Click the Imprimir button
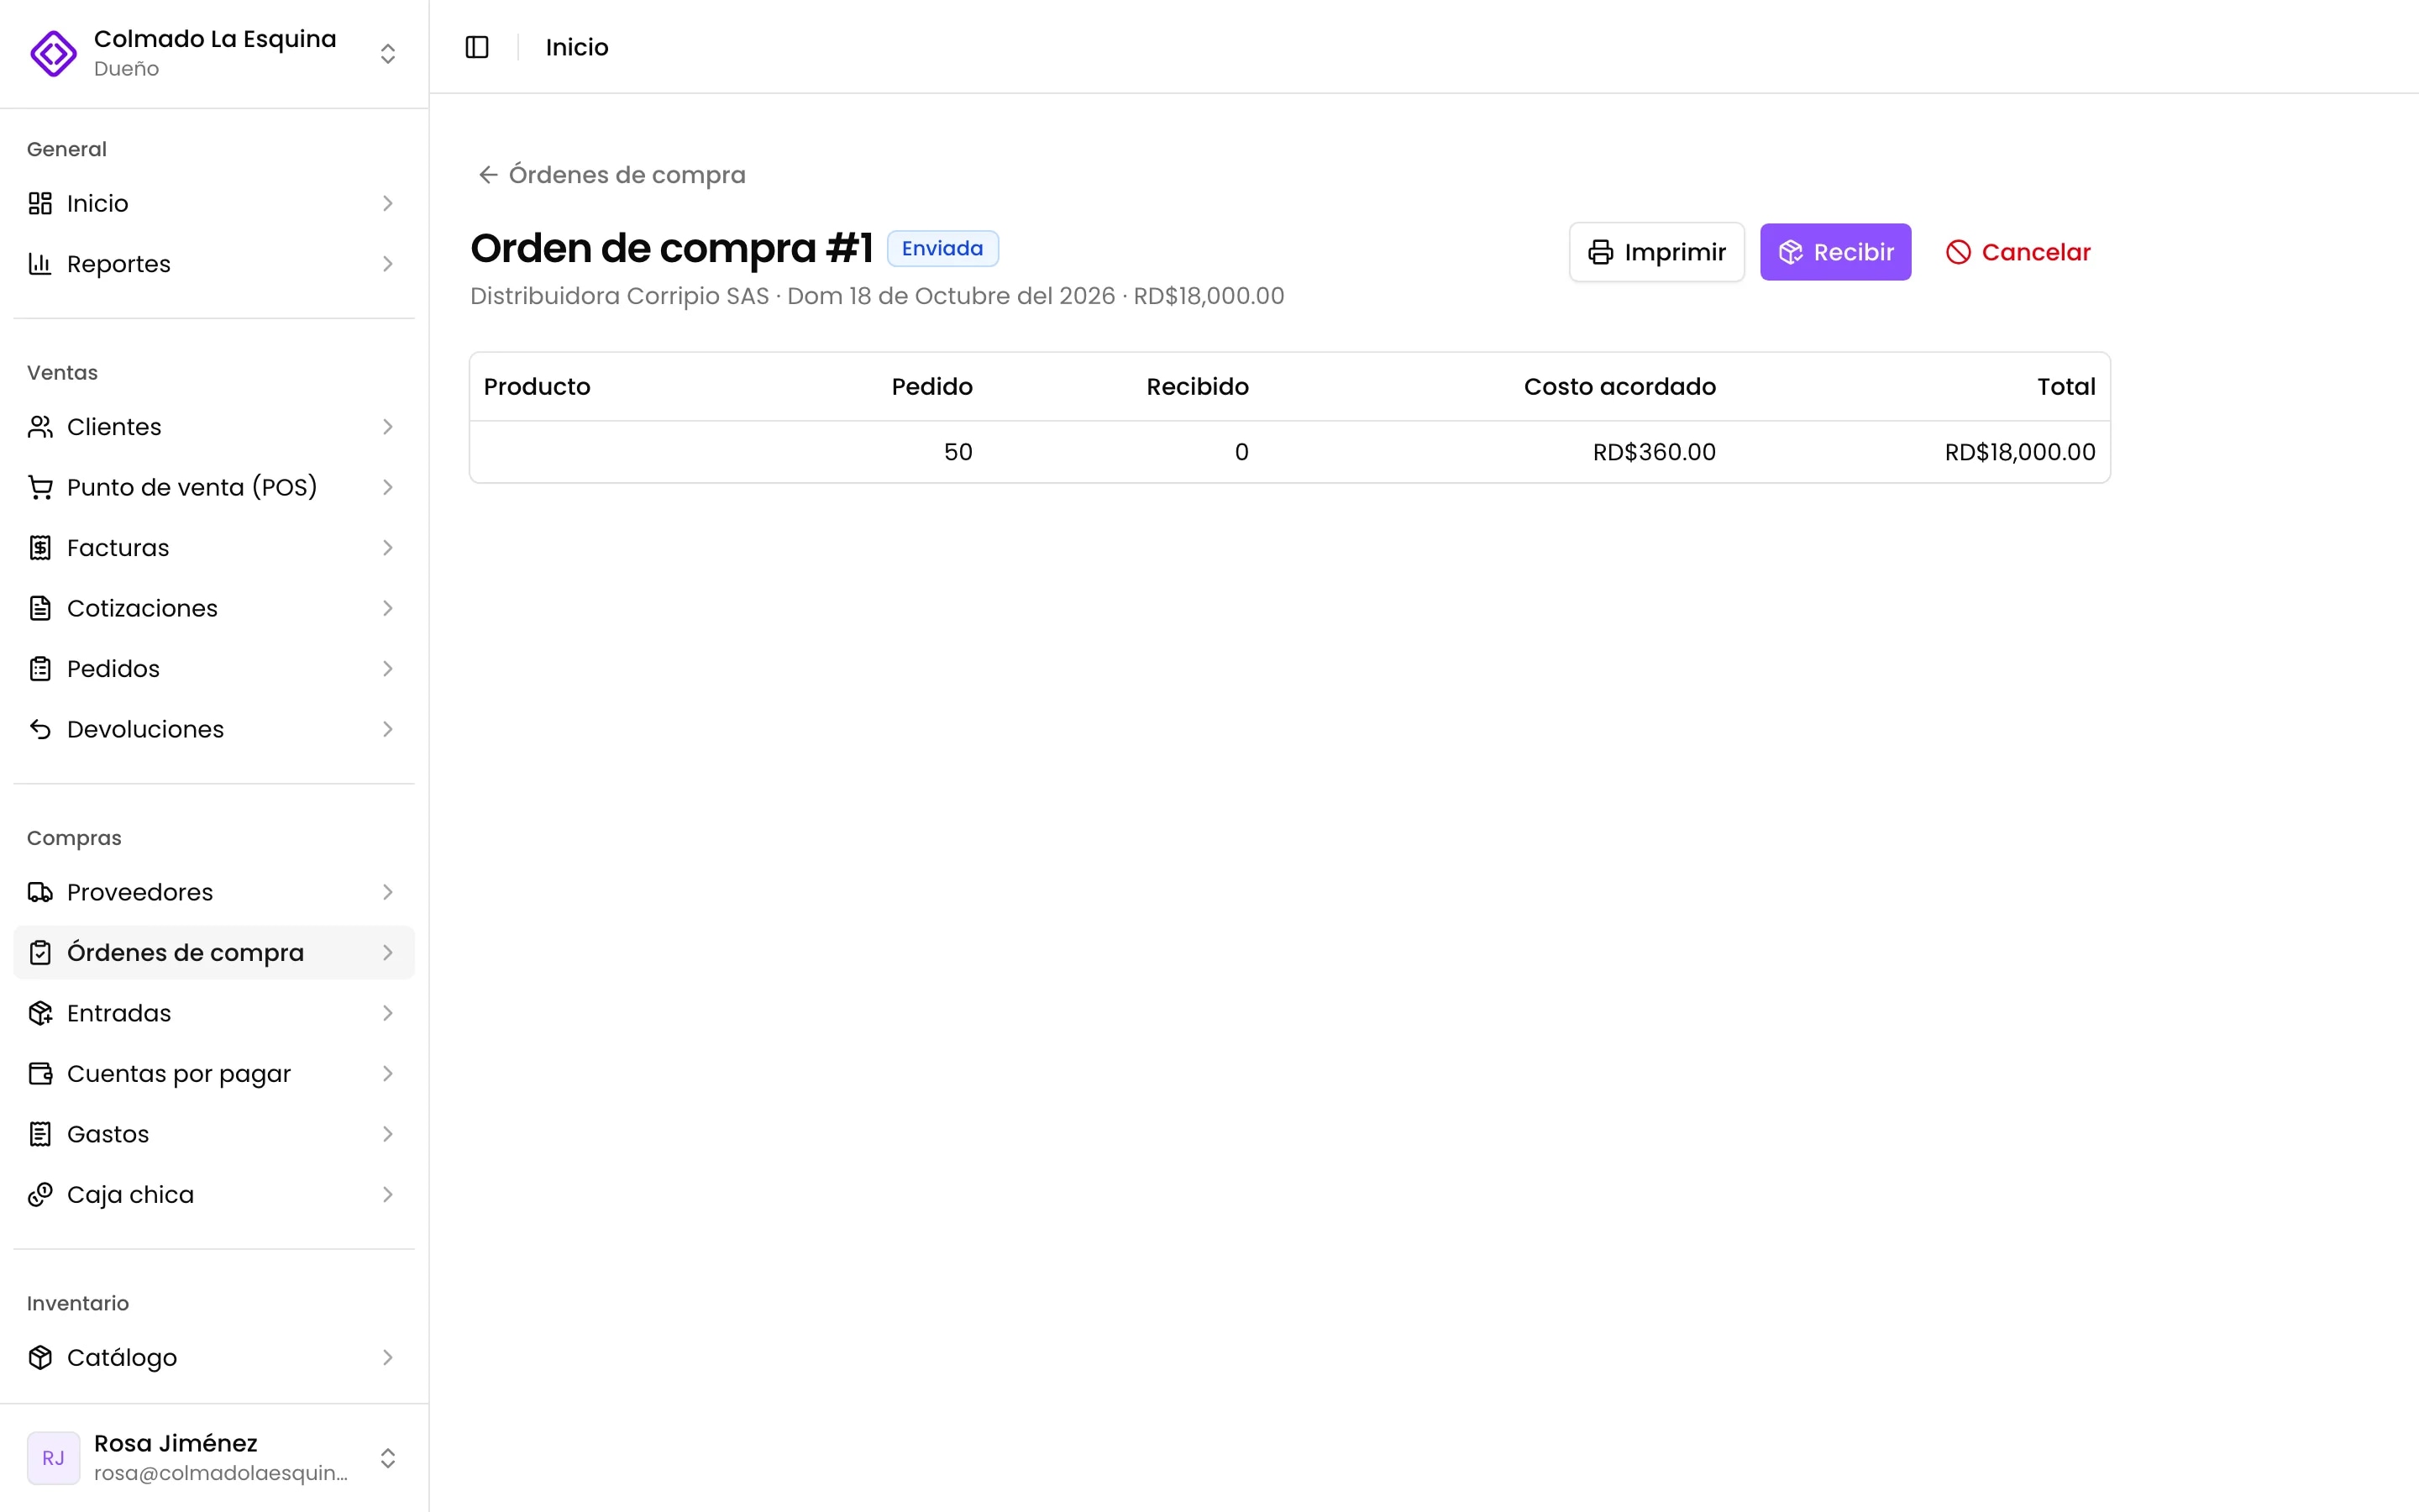The image size is (2419, 1512). pyautogui.click(x=1656, y=252)
